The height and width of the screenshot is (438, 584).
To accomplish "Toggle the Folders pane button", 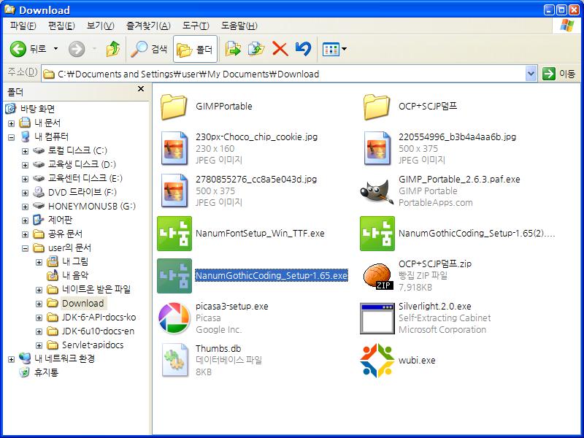I will click(x=195, y=49).
